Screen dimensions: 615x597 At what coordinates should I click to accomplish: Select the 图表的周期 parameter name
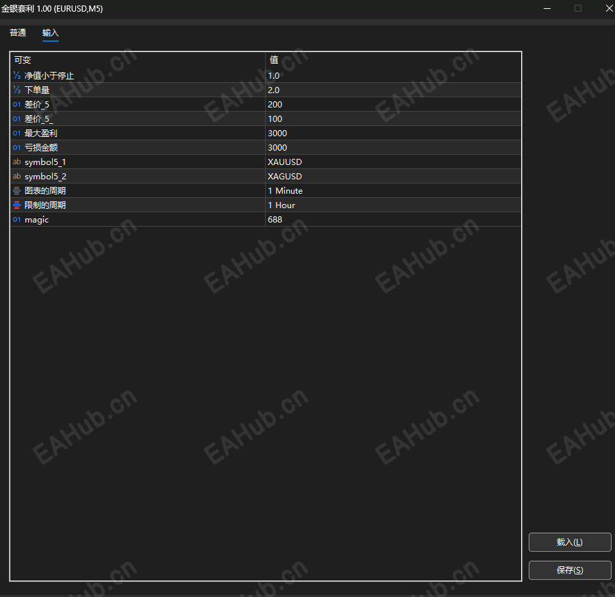[x=45, y=191]
